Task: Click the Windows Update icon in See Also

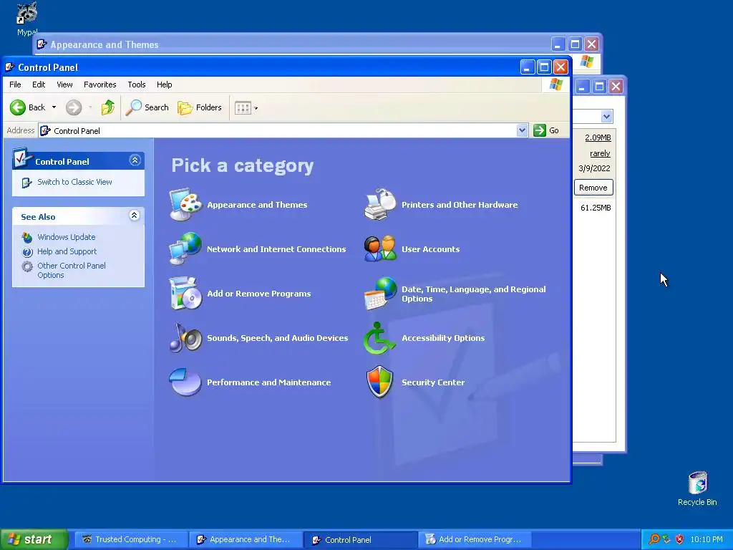Action: (x=27, y=238)
